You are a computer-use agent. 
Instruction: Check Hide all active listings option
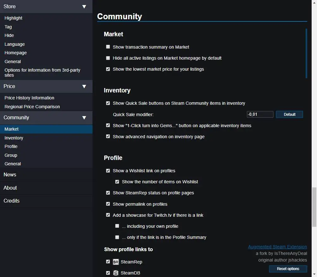tap(108, 58)
